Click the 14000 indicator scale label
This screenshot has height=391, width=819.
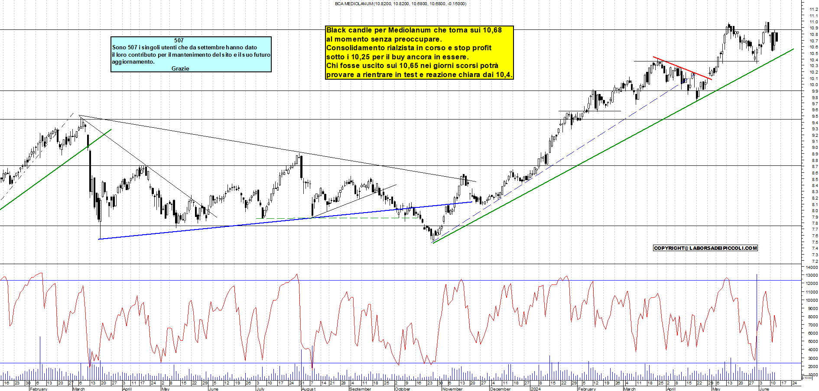click(x=812, y=268)
